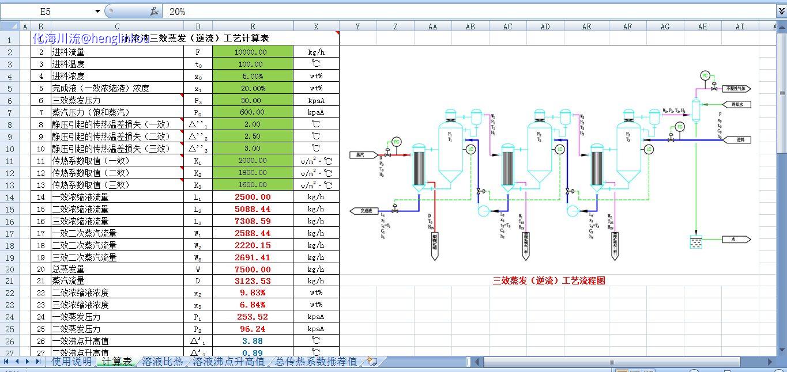787x372 pixels.
Task: Select L1 result cell 2500.00
Action: (253, 197)
